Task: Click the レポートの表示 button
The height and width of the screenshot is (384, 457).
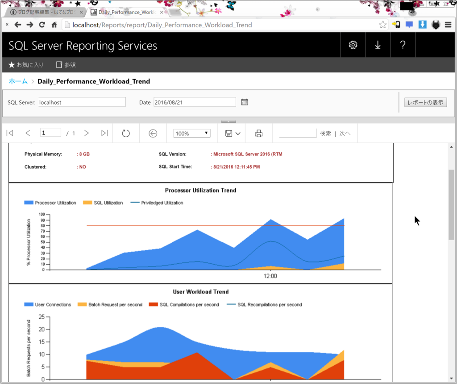Action: point(425,102)
